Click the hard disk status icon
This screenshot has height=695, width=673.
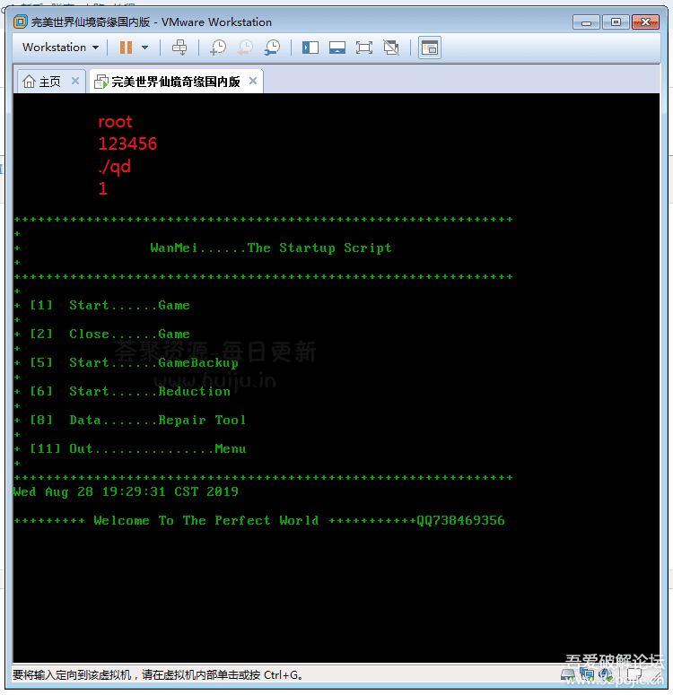pyautogui.click(x=568, y=675)
